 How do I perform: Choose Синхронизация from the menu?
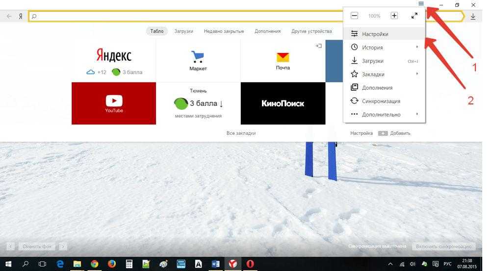pos(381,101)
